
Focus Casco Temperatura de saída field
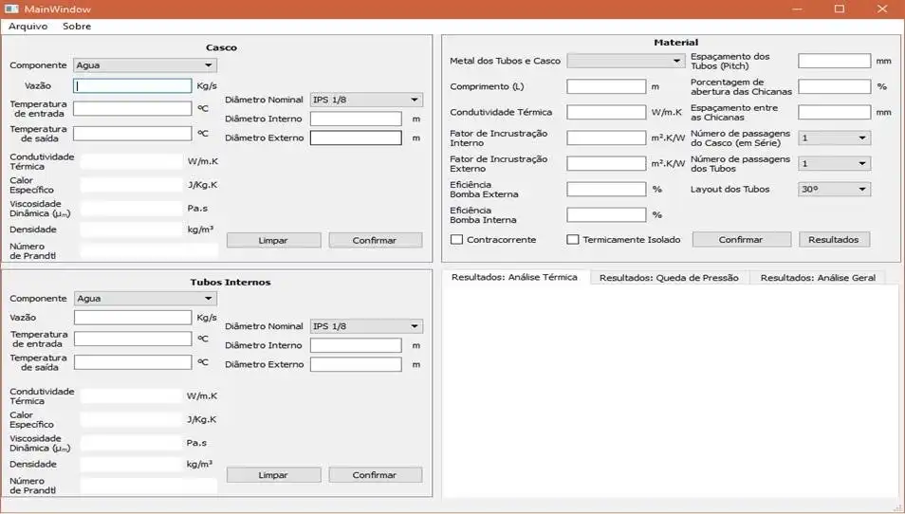pyautogui.click(x=132, y=134)
